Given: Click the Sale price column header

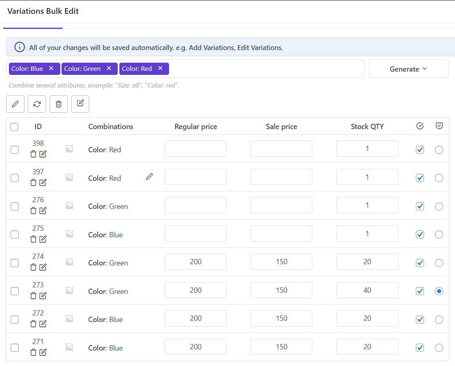Looking at the screenshot, I should pyautogui.click(x=281, y=127).
